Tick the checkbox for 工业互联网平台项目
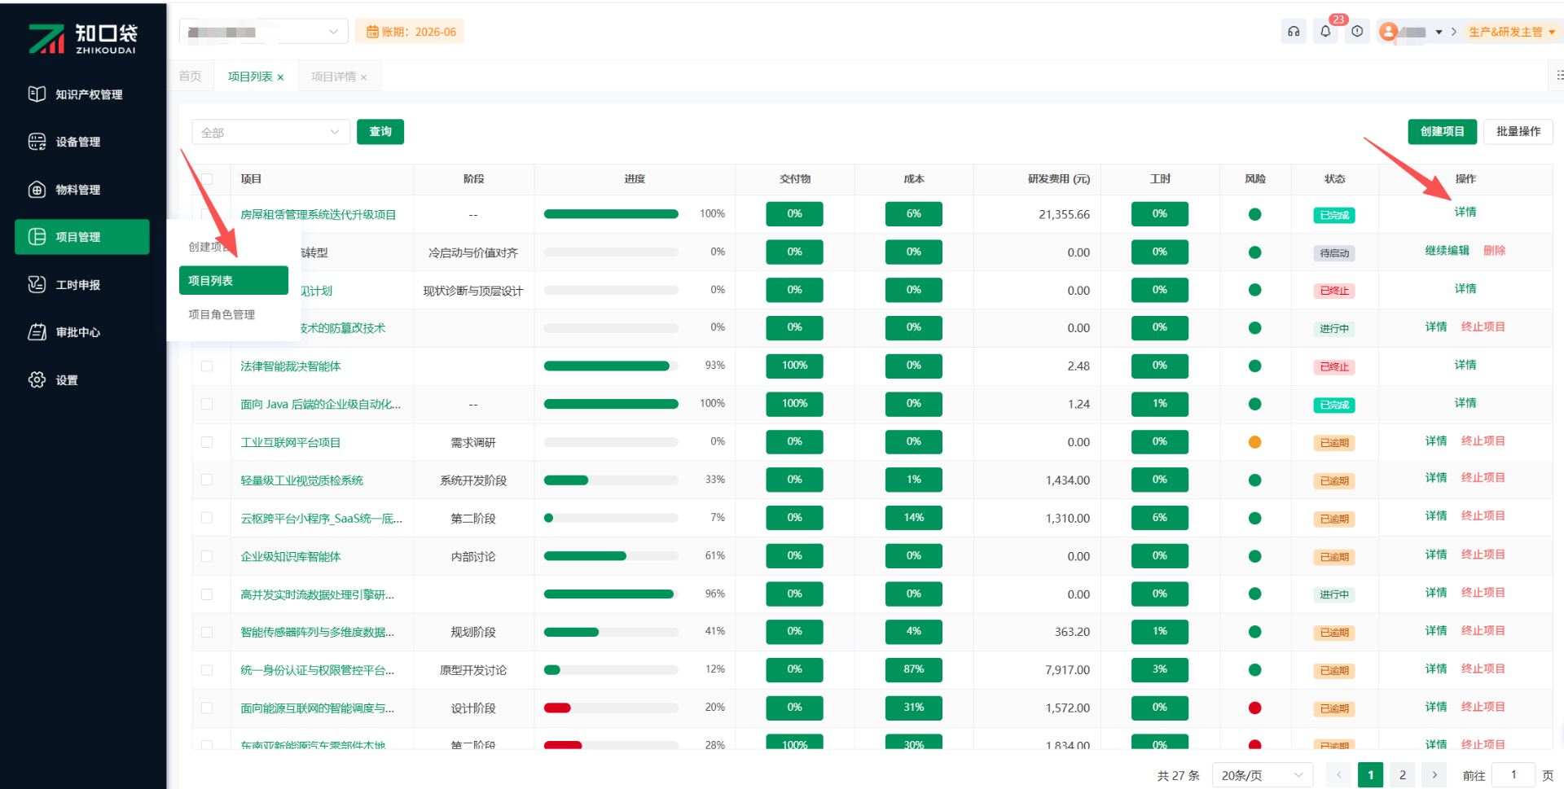Viewport: 1564px width, 789px height. point(207,442)
